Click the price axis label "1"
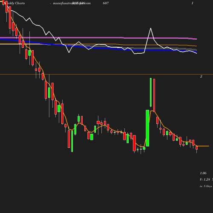Screen dimensions: 213x213 coord(193,3)
